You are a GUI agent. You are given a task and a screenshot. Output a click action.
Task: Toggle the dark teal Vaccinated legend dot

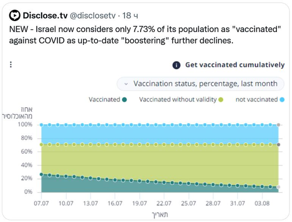(124, 100)
